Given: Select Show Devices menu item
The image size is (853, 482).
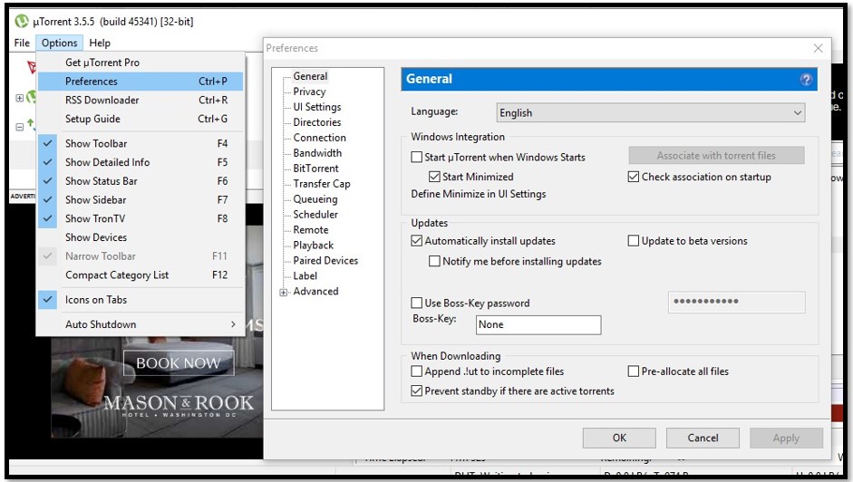Looking at the screenshot, I should coord(141,237).
